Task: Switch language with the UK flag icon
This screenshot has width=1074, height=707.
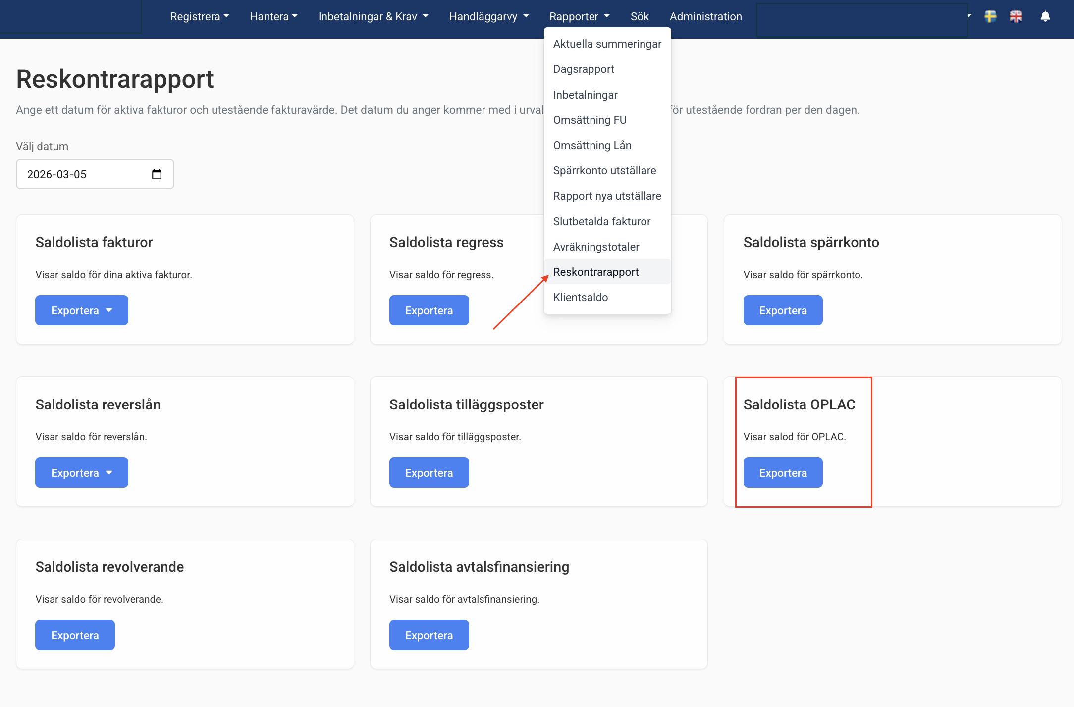Action: pyautogui.click(x=1016, y=16)
